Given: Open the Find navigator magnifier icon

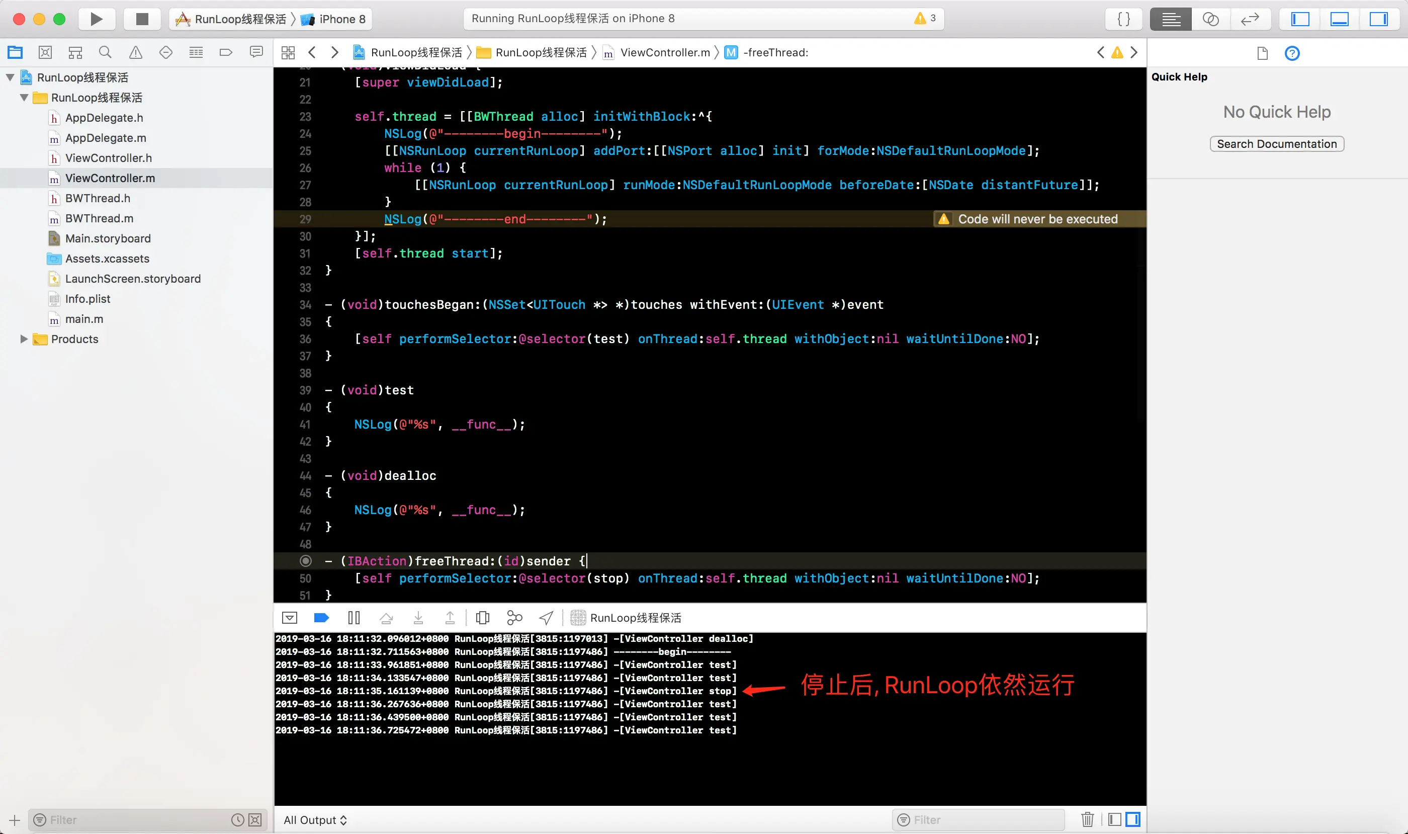Looking at the screenshot, I should [x=105, y=52].
